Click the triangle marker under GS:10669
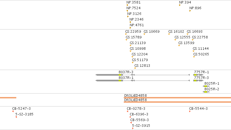Screen dimensions: 231x130 [144, 34]
